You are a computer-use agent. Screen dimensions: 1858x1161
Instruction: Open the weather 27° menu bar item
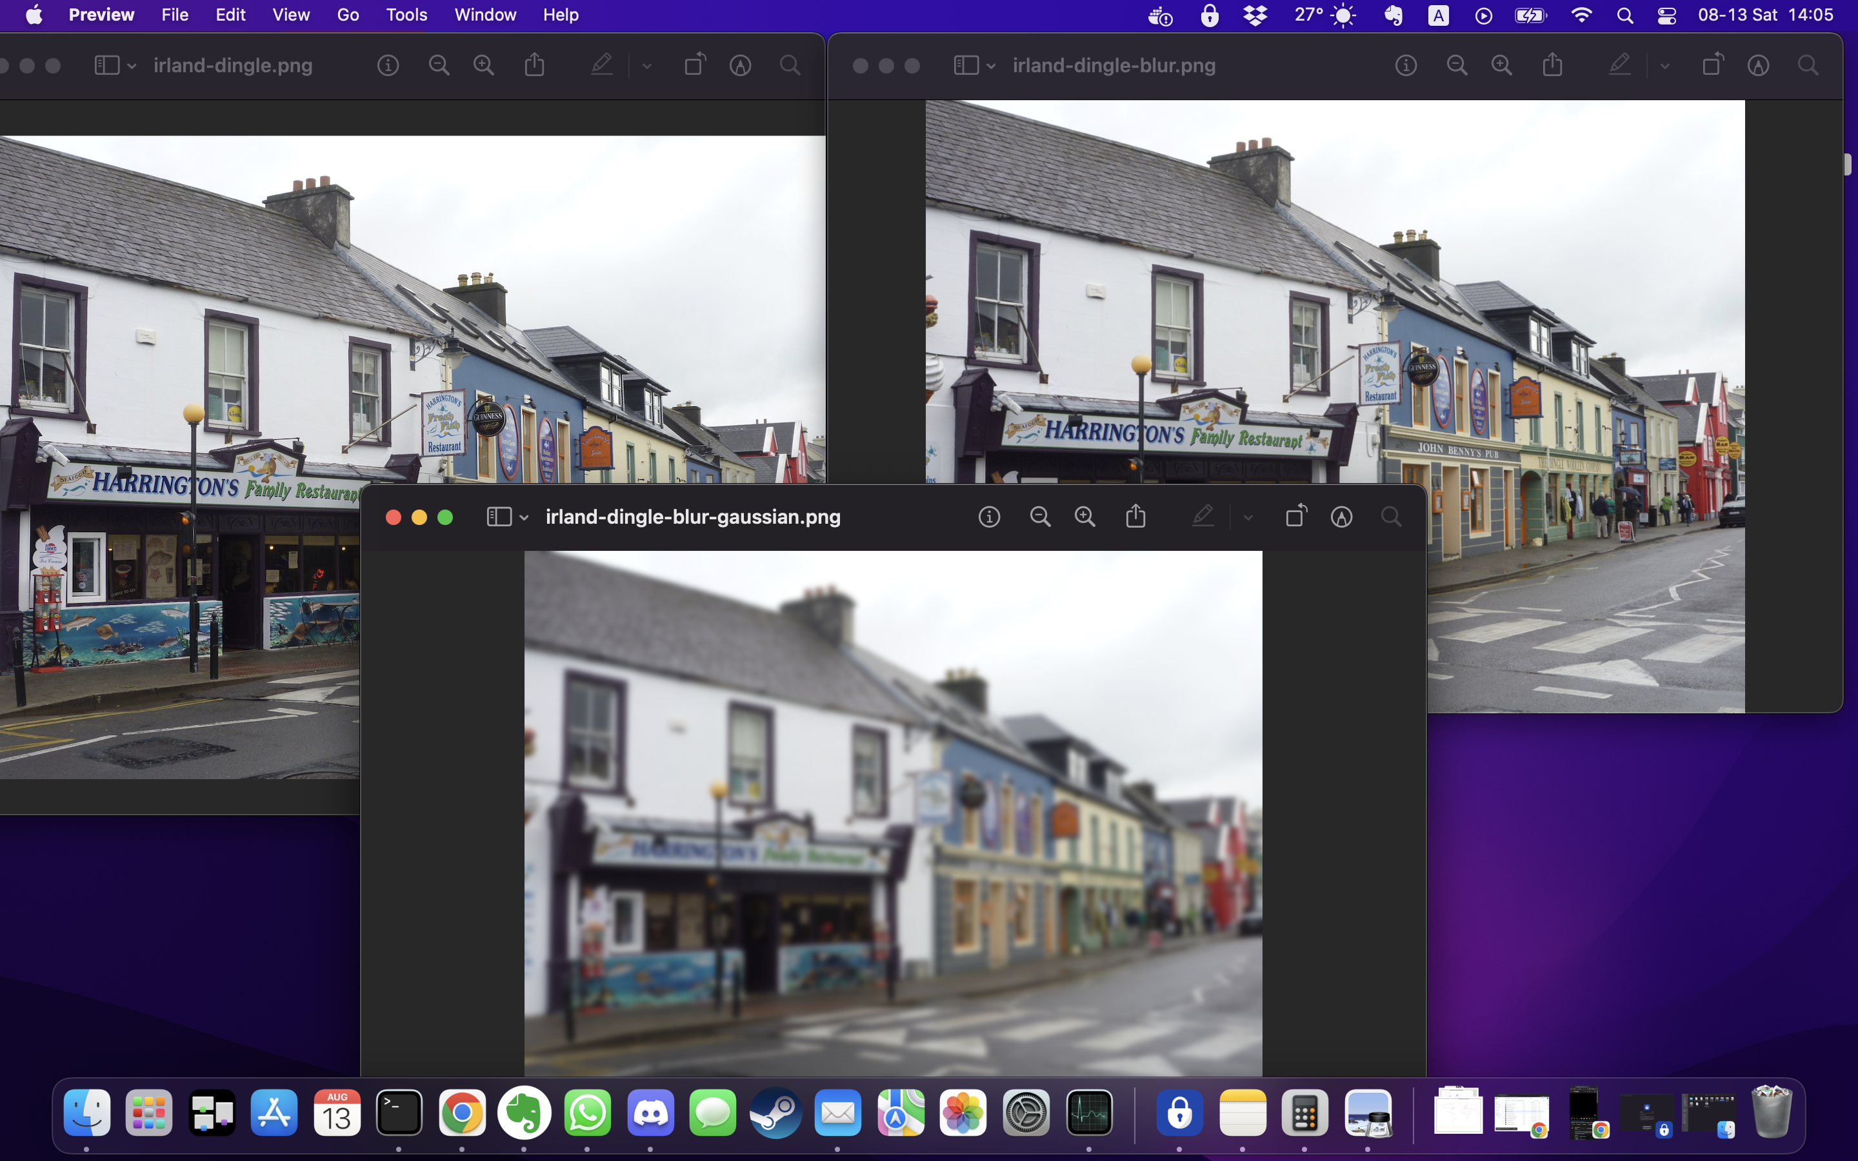pos(1324,15)
